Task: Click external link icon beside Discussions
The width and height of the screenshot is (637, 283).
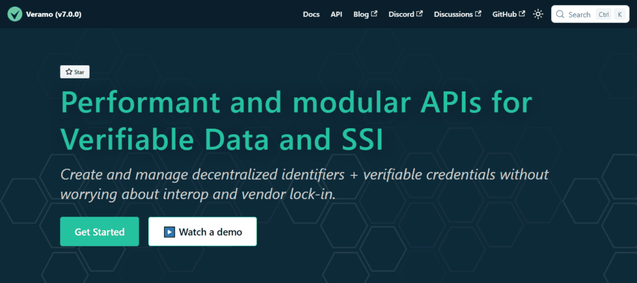Action: [478, 14]
